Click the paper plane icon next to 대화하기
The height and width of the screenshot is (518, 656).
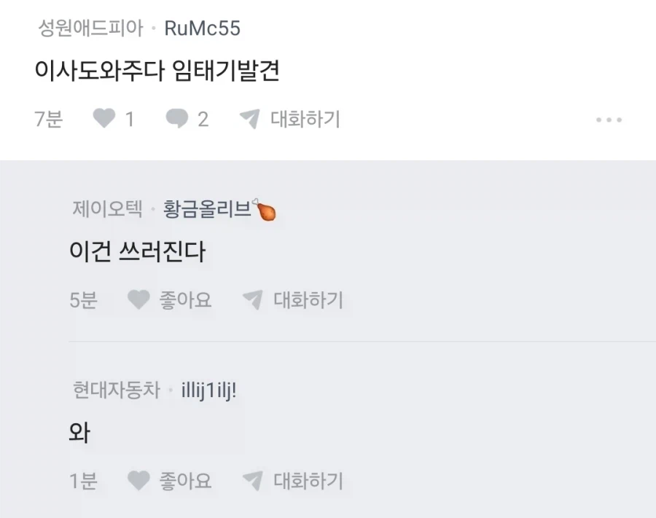click(251, 119)
